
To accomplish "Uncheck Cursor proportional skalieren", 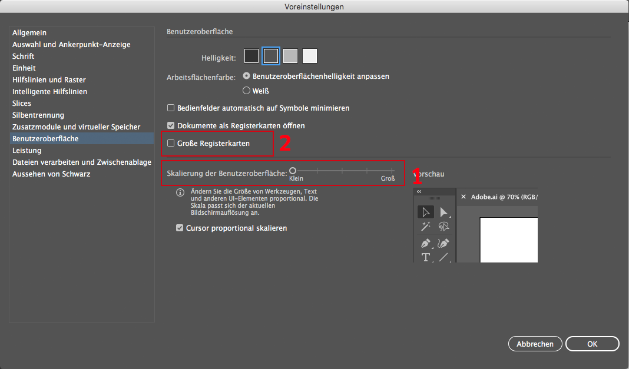I will [x=180, y=228].
